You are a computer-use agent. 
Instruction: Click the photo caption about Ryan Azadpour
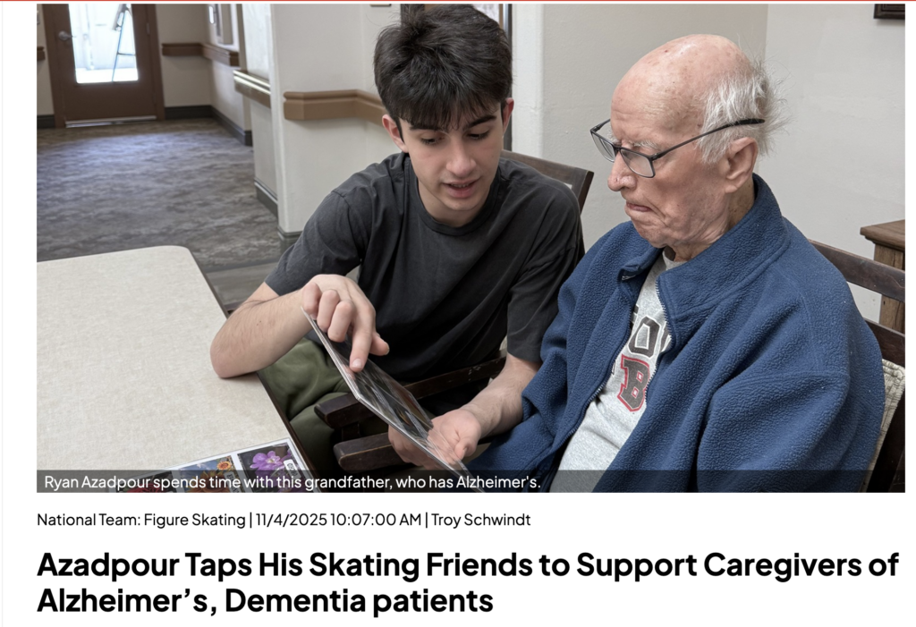point(293,483)
